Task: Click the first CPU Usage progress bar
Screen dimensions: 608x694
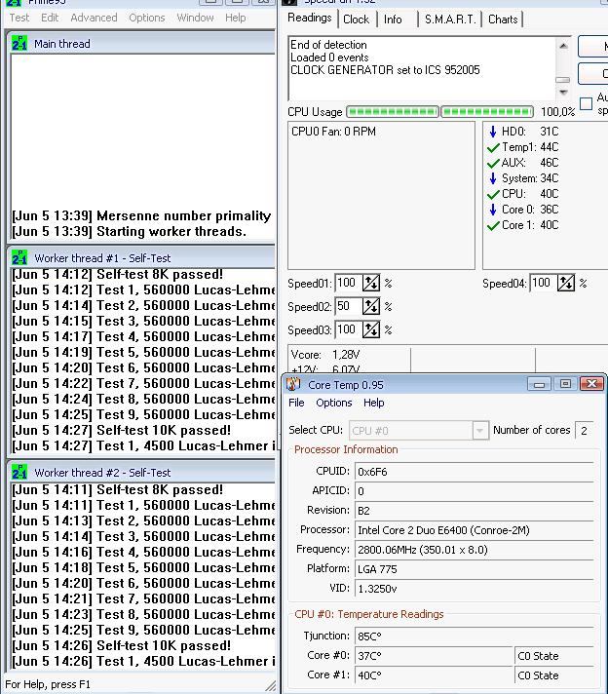Action: pyautogui.click(x=393, y=111)
